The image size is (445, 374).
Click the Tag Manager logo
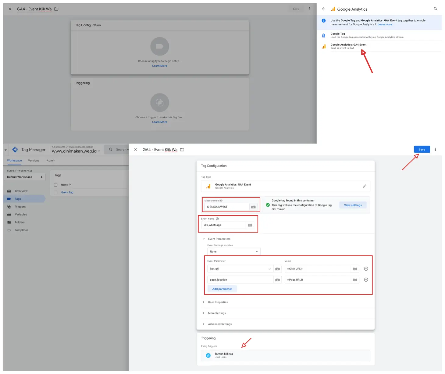[x=15, y=150]
